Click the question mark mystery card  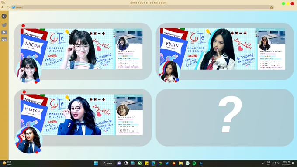224,117
